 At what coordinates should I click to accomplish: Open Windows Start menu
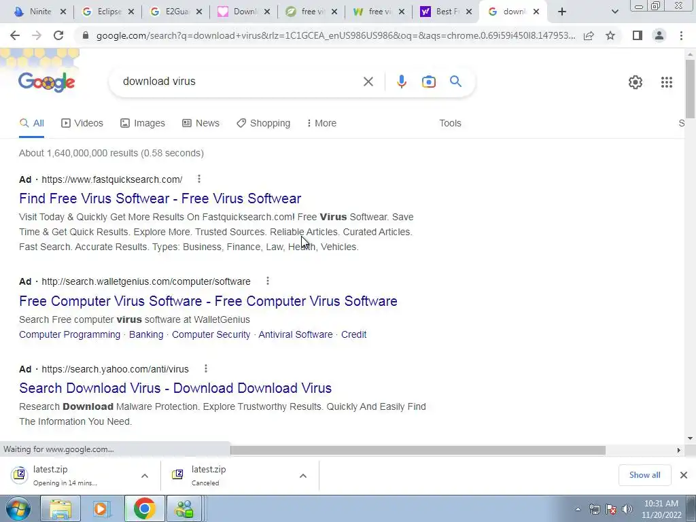tap(18, 508)
